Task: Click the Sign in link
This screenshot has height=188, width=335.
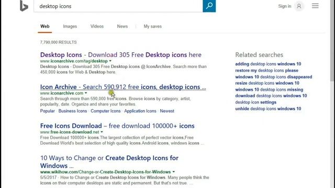Action: coord(285,6)
